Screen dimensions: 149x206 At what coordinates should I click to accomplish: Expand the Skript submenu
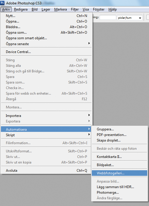(x=46, y=135)
